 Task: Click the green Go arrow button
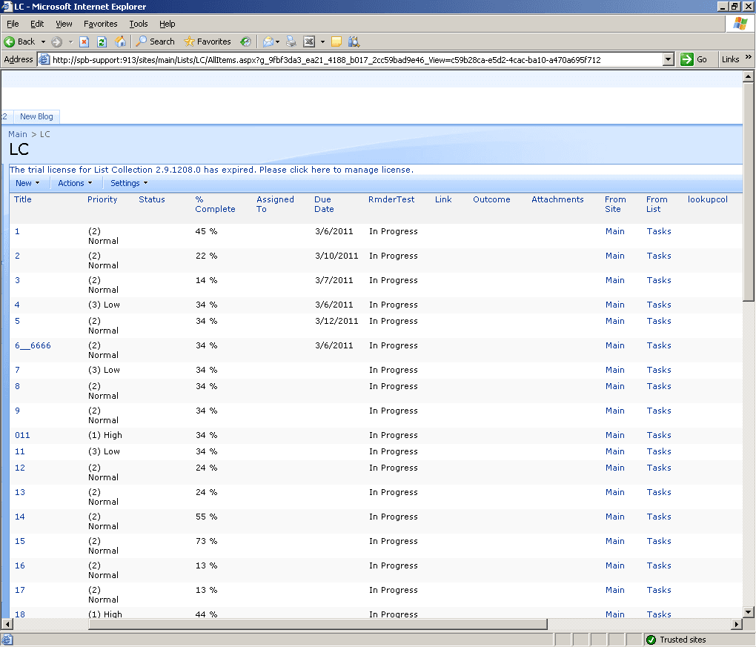[x=686, y=59]
